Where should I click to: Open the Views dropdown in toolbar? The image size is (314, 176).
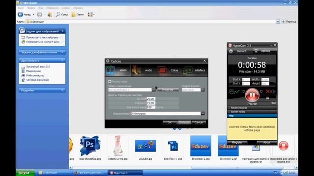click(91, 14)
